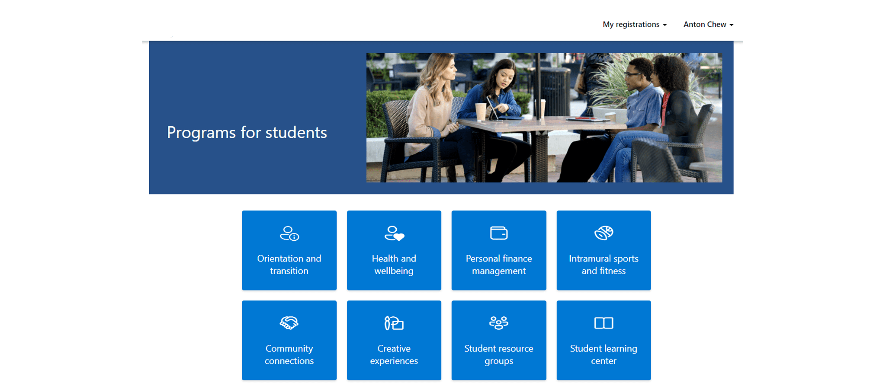Select the Personal finance management tile
The width and height of the screenshot is (886, 392).
click(498, 251)
